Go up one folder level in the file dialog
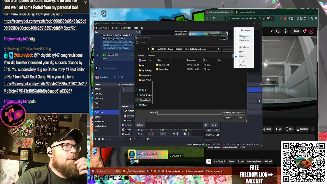 (x=149, y=49)
